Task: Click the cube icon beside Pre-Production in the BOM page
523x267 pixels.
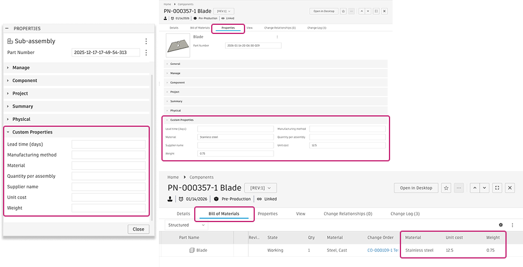Action: [x=216, y=199]
